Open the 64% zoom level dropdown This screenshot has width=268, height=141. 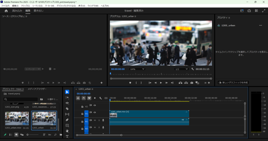pos(137,69)
